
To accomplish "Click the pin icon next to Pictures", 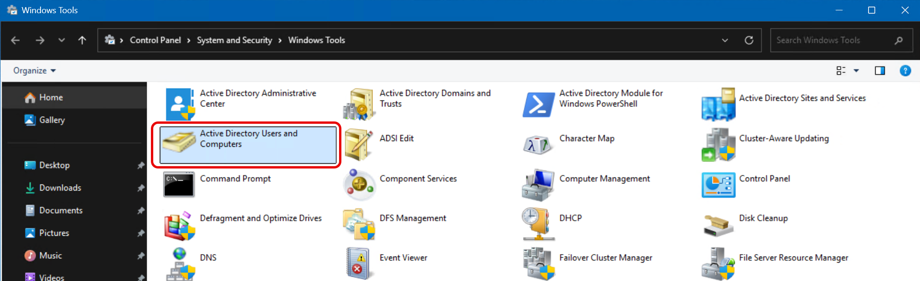I will pos(141,233).
